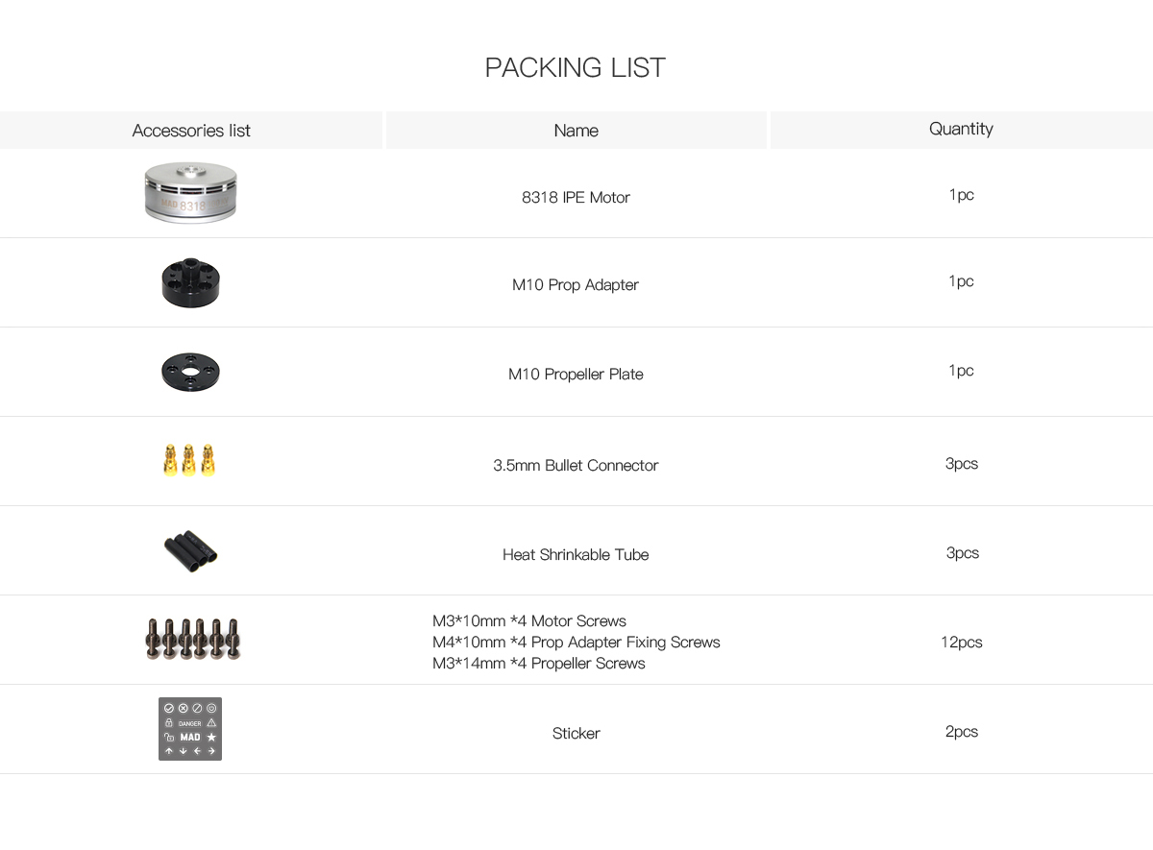Screen dimensions: 1153x850
Task: Click the Quantity column header
Action: tap(961, 129)
